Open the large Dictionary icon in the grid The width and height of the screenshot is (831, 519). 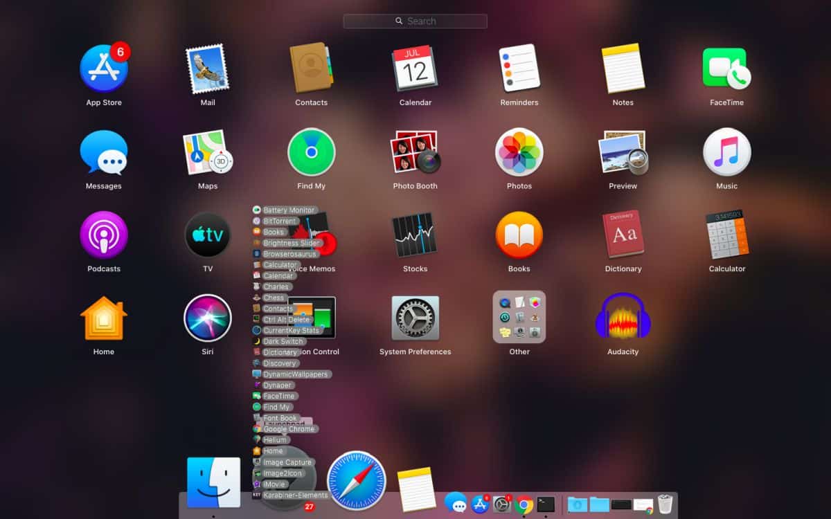(623, 235)
